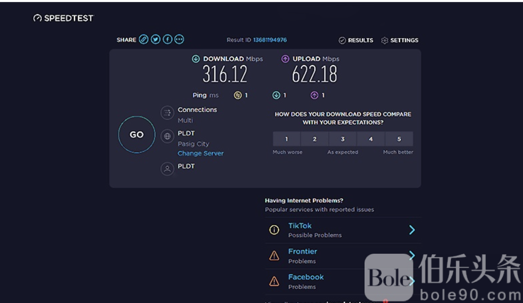Rate download speed as 1 Much worse
The width and height of the screenshot is (523, 303).
[286, 139]
